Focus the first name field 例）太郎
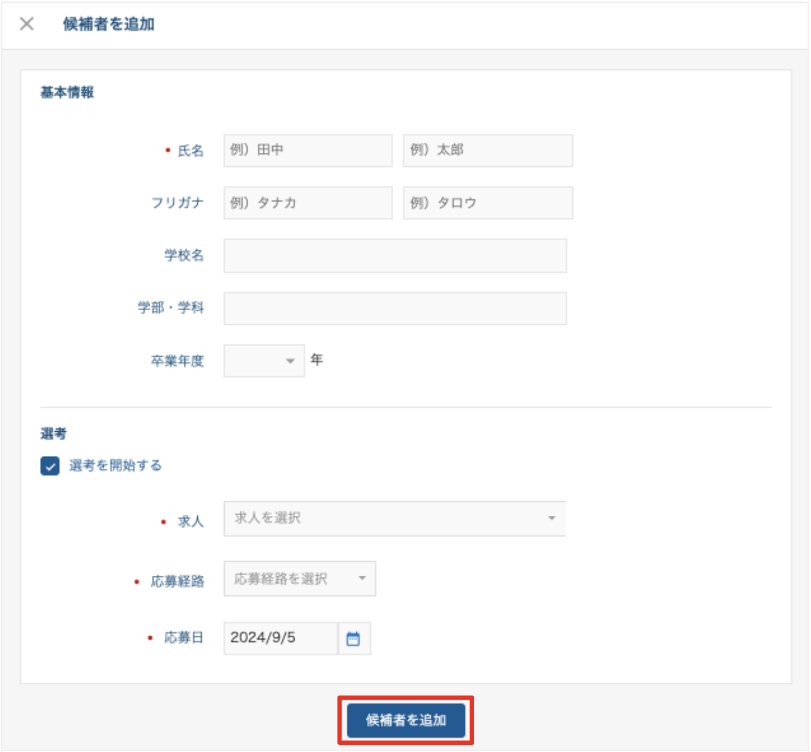This screenshot has height=752, width=811. [488, 150]
